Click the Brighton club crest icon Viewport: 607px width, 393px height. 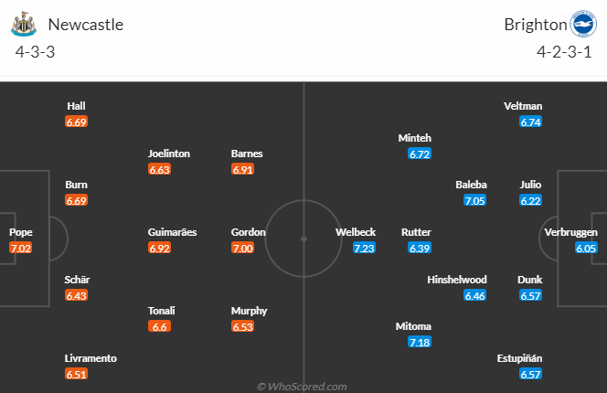pyautogui.click(x=581, y=24)
